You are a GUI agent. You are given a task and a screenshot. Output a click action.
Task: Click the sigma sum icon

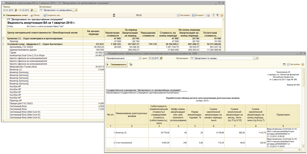tap(114, 15)
